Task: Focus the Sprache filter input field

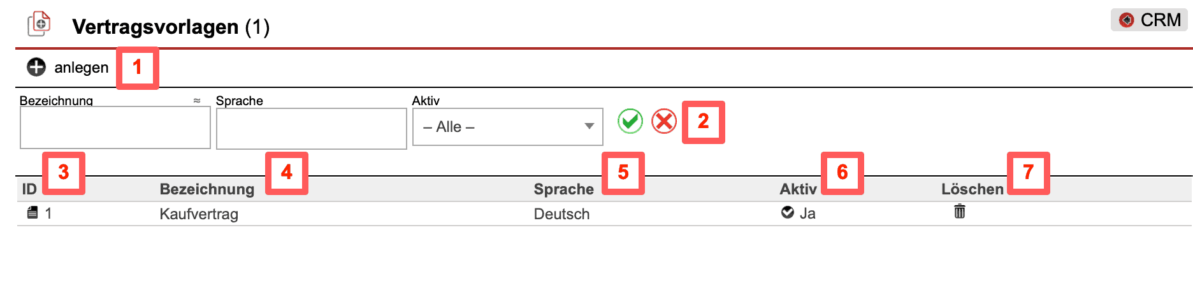Action: tap(311, 129)
